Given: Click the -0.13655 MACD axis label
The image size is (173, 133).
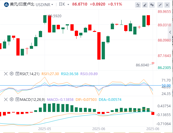Looking at the screenshot, I should (163, 115).
